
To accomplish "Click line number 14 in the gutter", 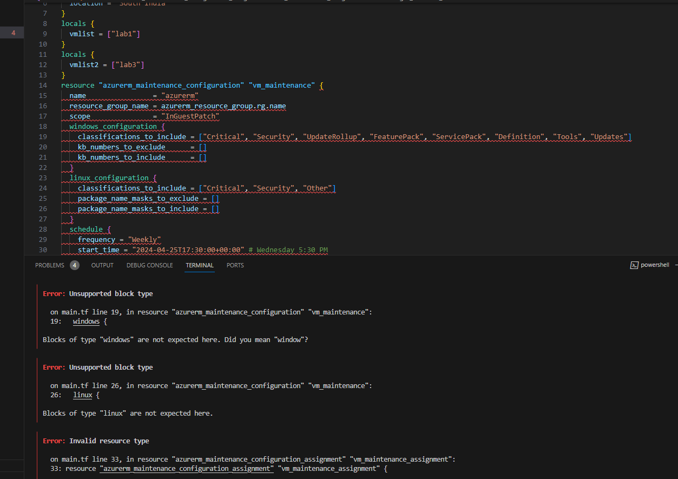I will 43,86.
